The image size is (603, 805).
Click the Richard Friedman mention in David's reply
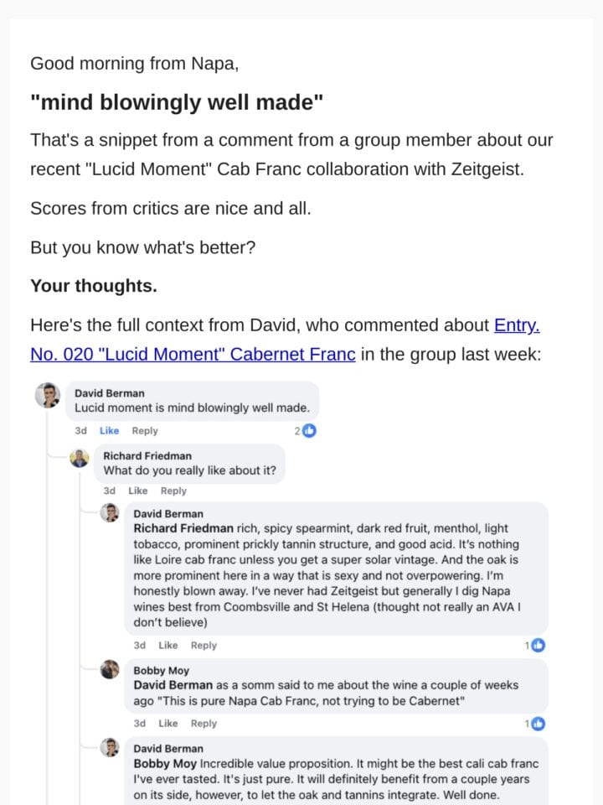[x=183, y=528]
